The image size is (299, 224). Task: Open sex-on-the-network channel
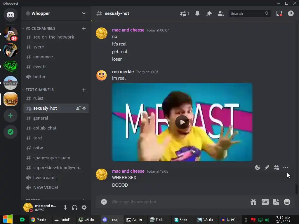[56, 37]
